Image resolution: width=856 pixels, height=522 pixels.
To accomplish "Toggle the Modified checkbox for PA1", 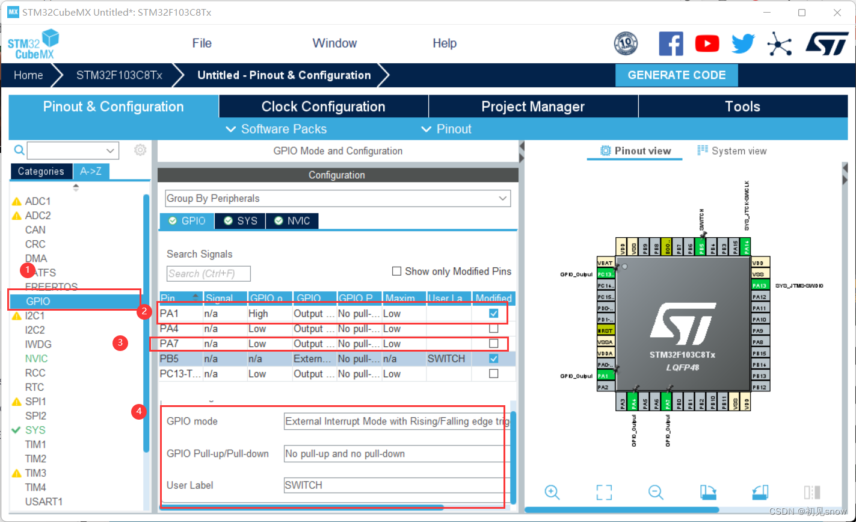I will [x=494, y=314].
